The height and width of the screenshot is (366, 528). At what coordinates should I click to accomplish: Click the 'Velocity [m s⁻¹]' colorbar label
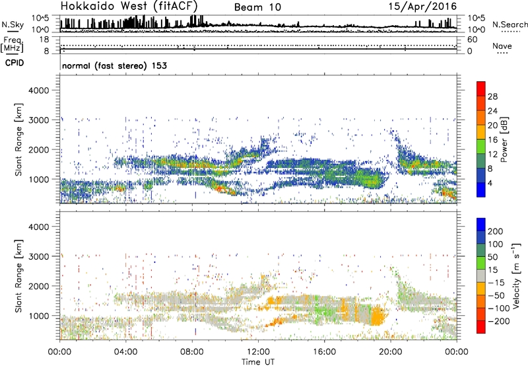516,275
